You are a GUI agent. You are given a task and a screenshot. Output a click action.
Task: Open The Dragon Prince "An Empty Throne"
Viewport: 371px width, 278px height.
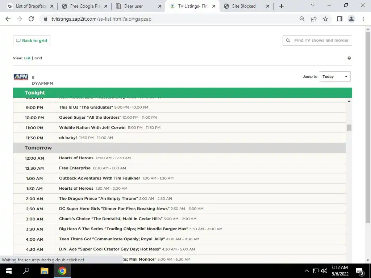pos(99,199)
